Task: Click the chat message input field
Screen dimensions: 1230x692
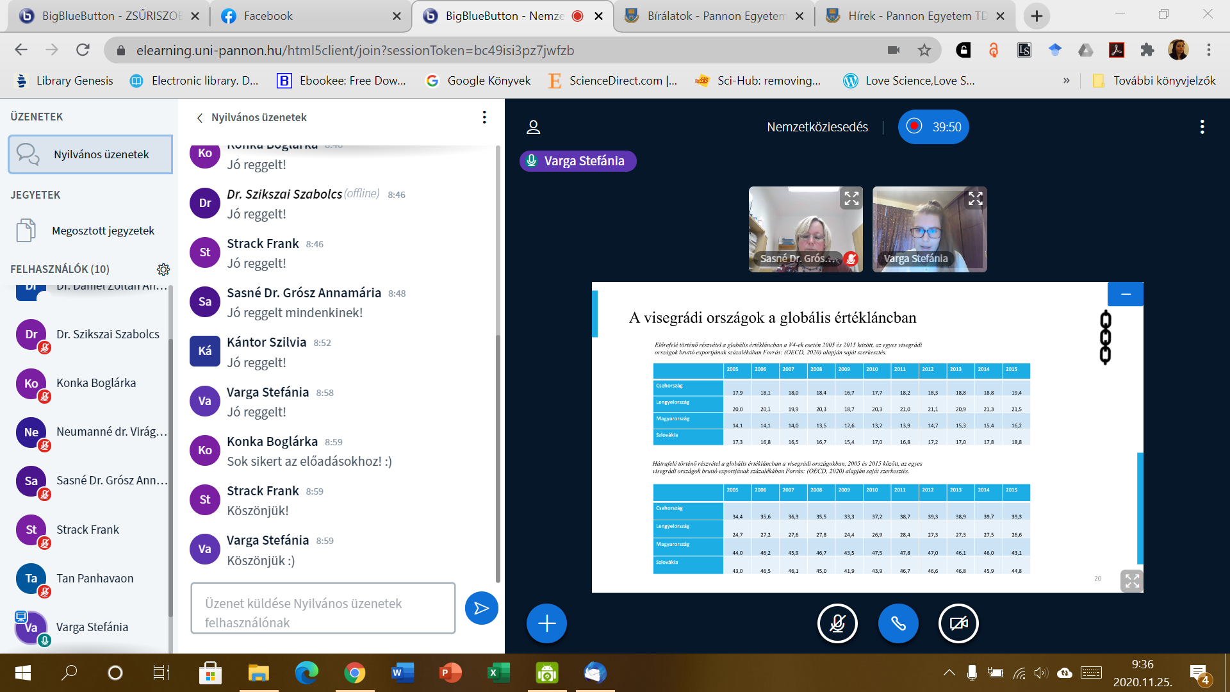Action: (323, 608)
